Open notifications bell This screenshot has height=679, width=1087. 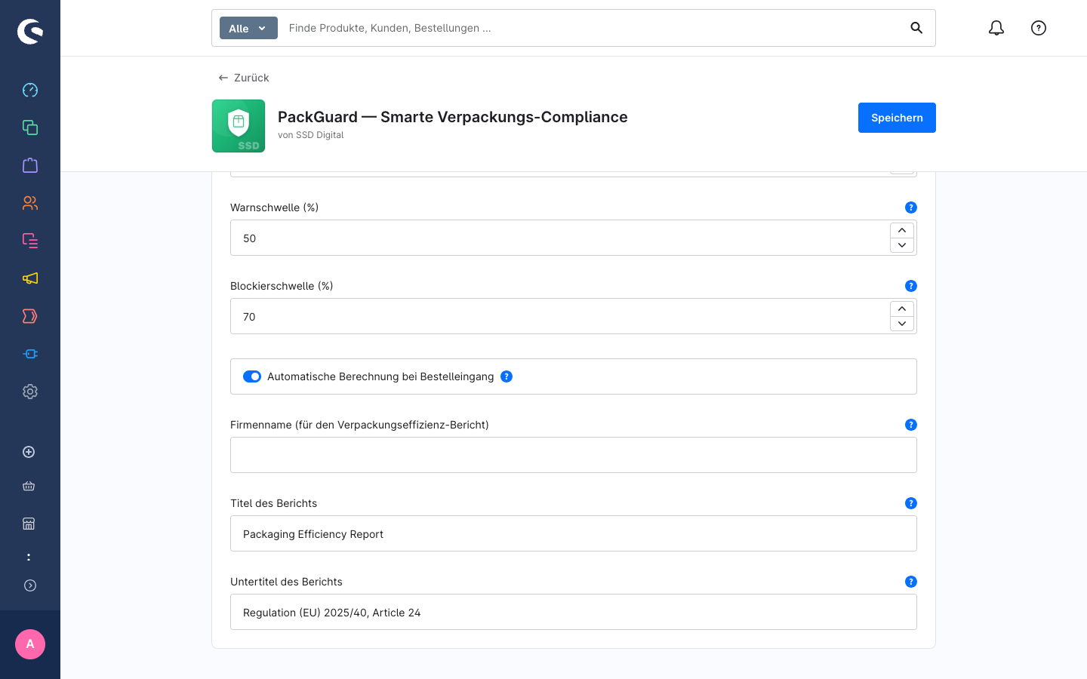click(x=996, y=28)
